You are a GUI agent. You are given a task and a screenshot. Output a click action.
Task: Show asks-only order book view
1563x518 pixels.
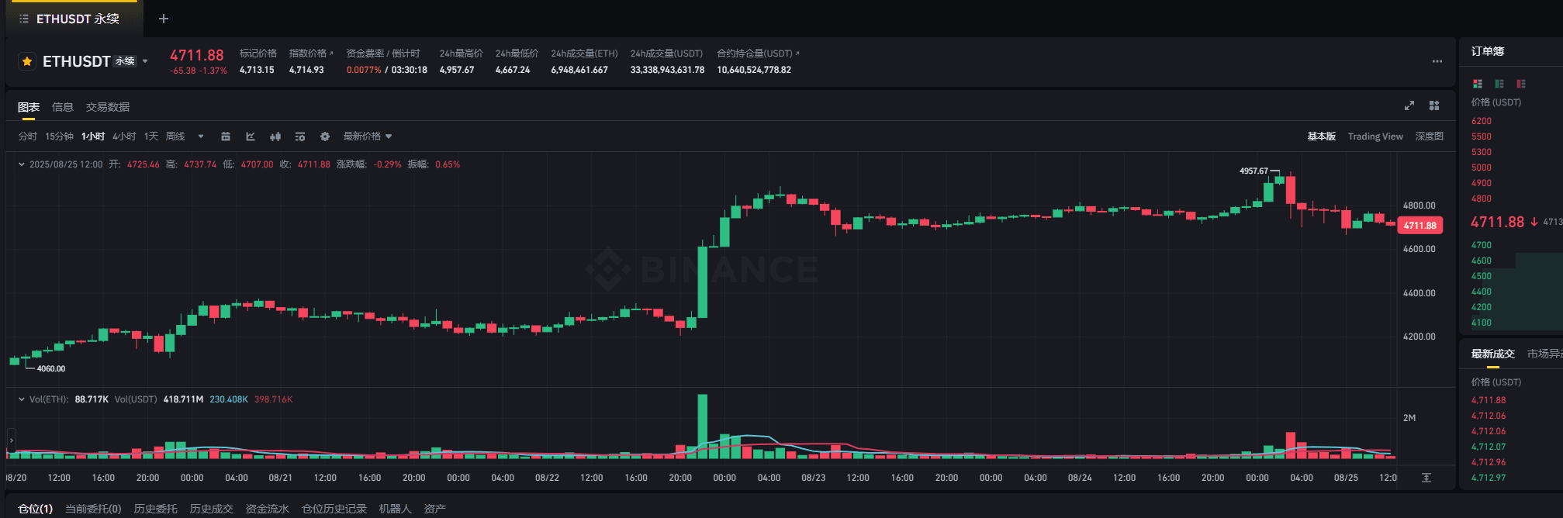point(1521,84)
